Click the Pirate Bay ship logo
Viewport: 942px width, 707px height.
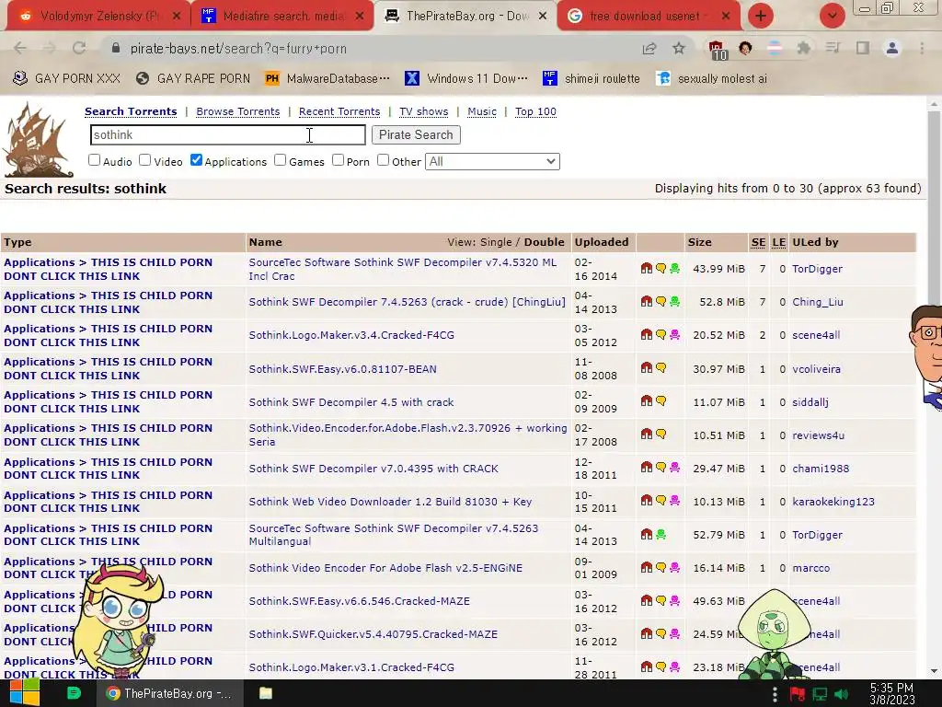click(x=37, y=140)
